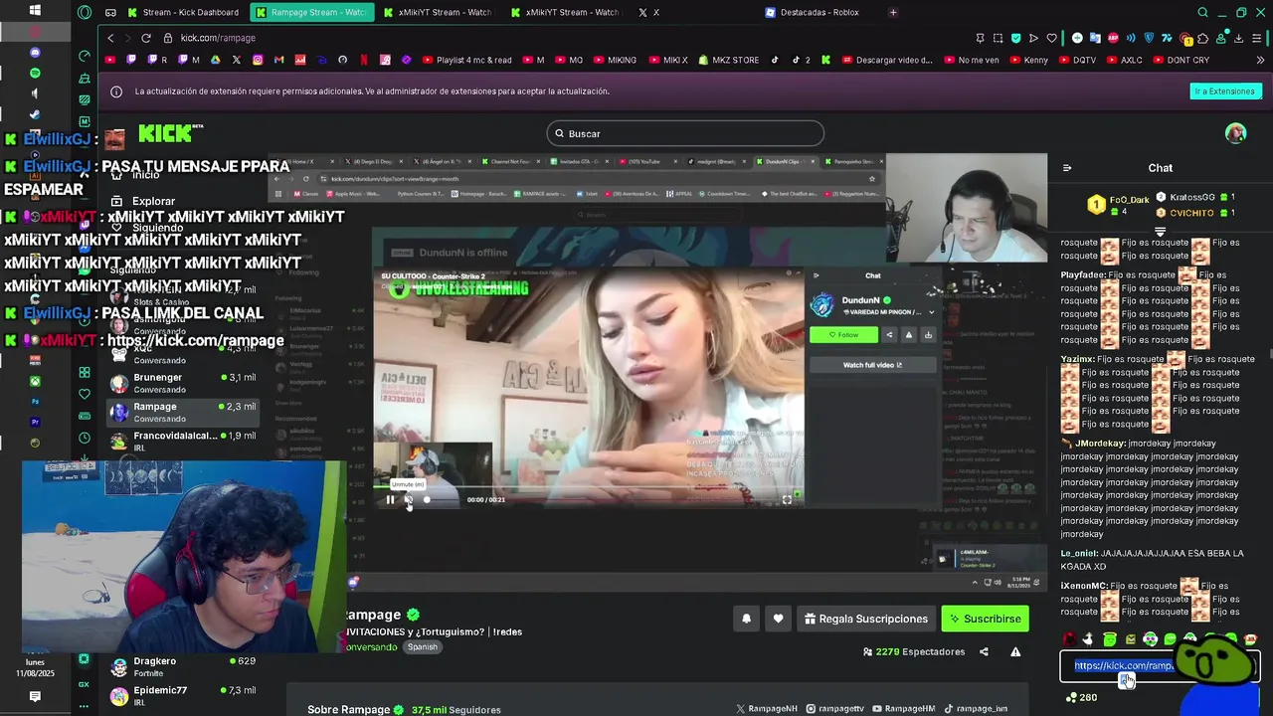Open the RampageNH X link
Image resolution: width=1273 pixels, height=716 pixels.
pyautogui.click(x=767, y=709)
